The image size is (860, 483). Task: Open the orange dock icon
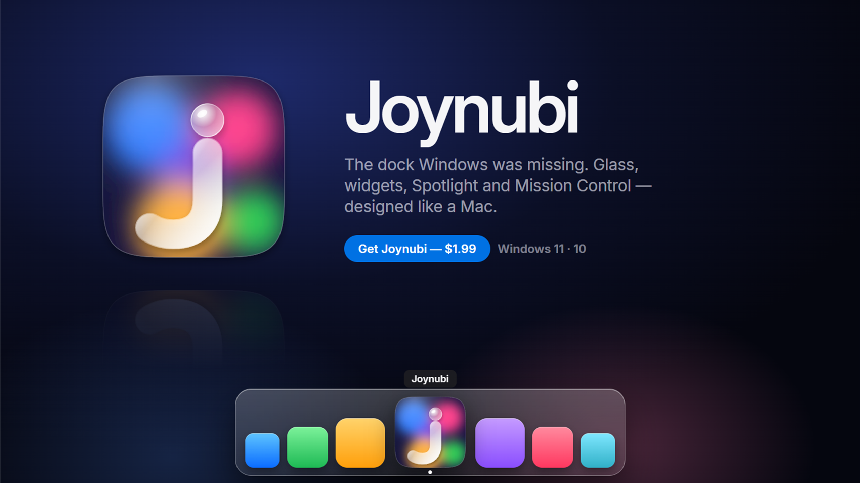[x=360, y=443]
